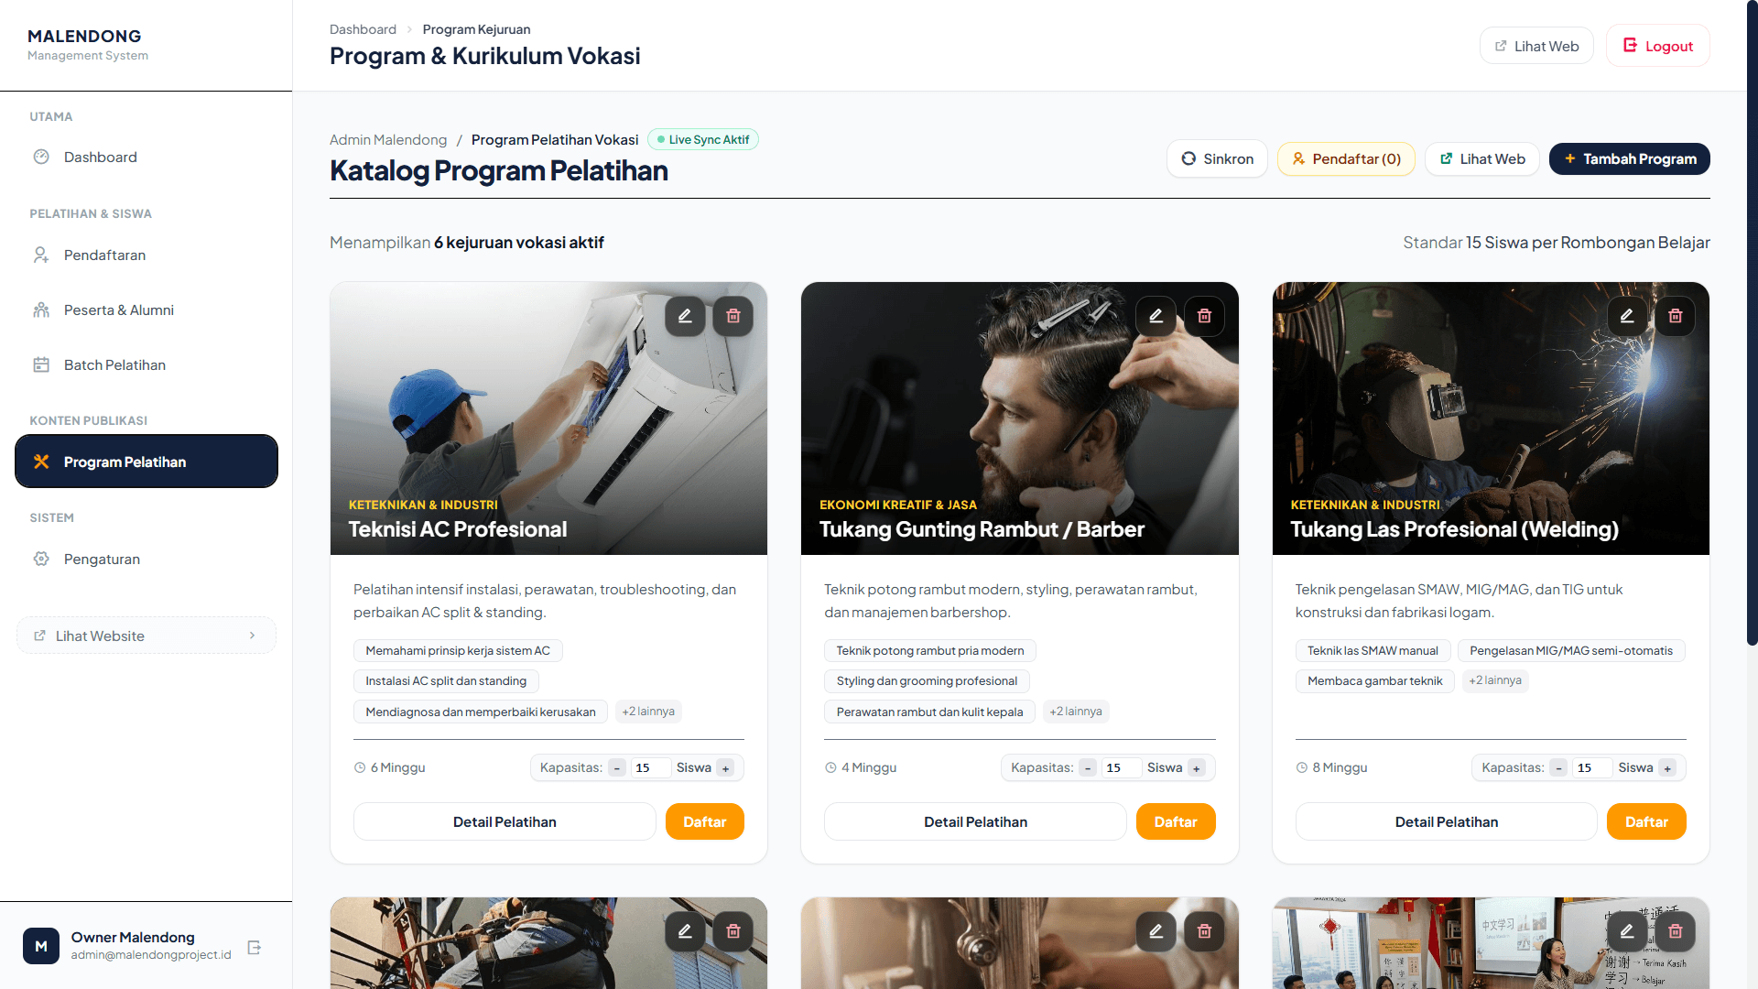The height and width of the screenshot is (989, 1758).
Task: Increase capacity for Tukang Las Profesional
Action: pyautogui.click(x=1667, y=768)
